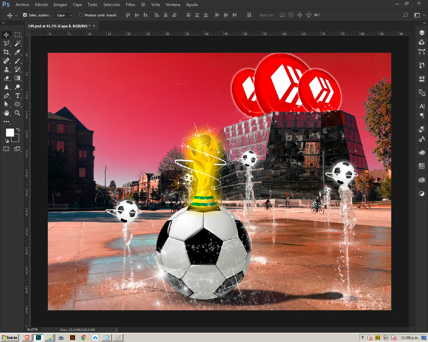The height and width of the screenshot is (342, 428).
Task: Open the Channels panel icon
Action: (x=422, y=42)
